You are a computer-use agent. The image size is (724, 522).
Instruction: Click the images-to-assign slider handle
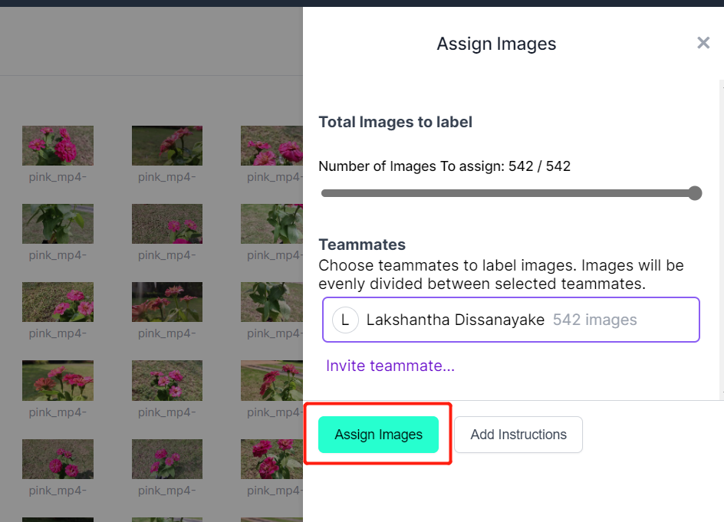tap(694, 193)
